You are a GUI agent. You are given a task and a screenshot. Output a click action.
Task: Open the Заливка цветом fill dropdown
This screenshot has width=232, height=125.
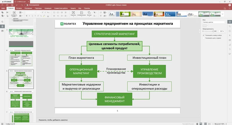click(214, 22)
